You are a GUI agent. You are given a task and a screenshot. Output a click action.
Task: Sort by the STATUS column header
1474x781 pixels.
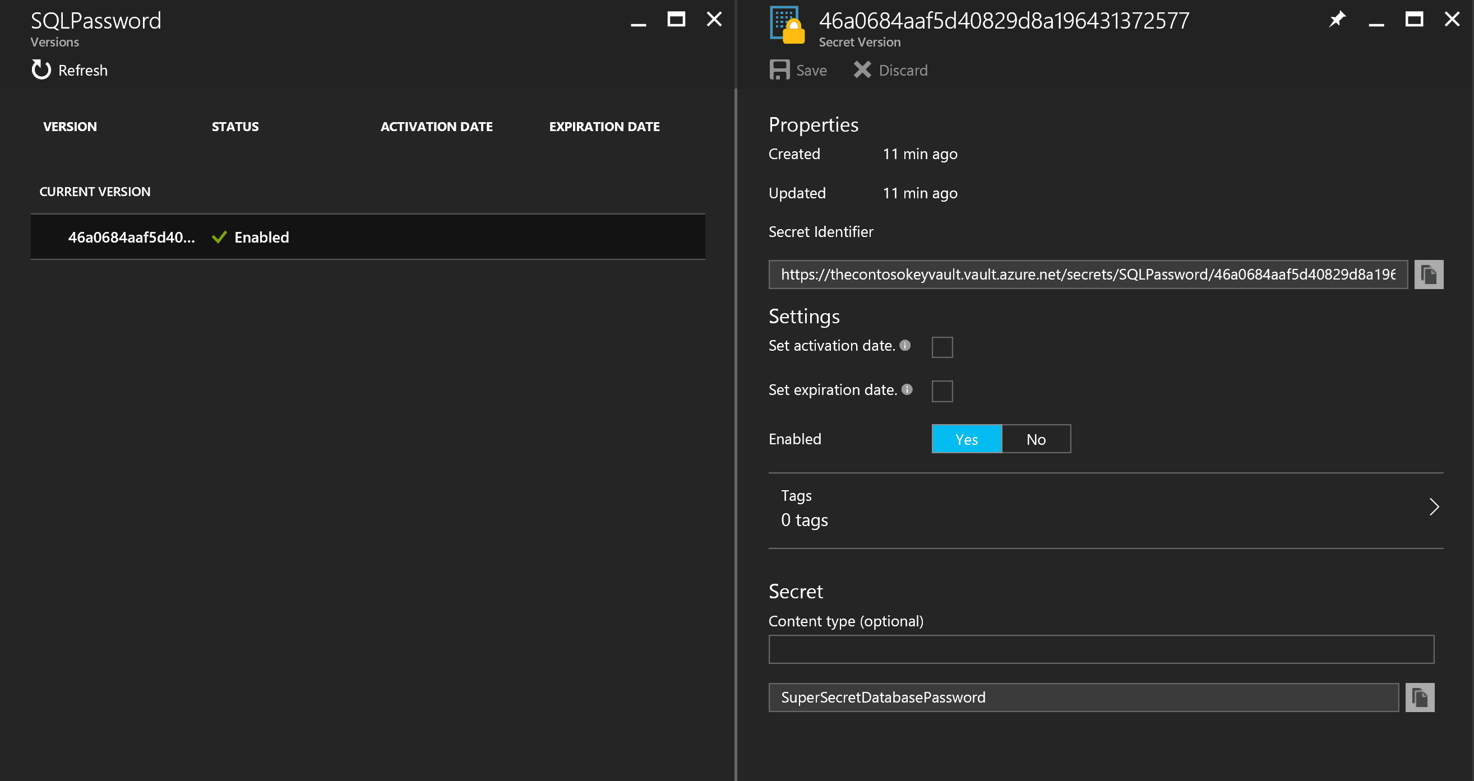tap(235, 127)
